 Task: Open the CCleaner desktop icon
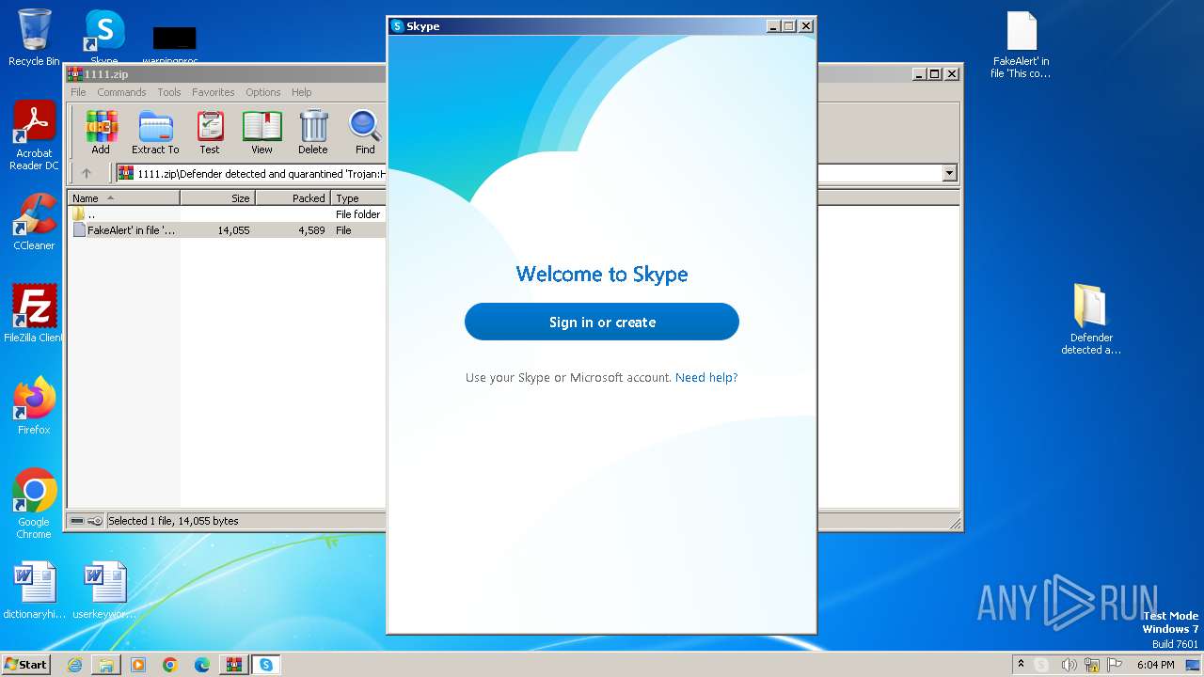[34, 222]
